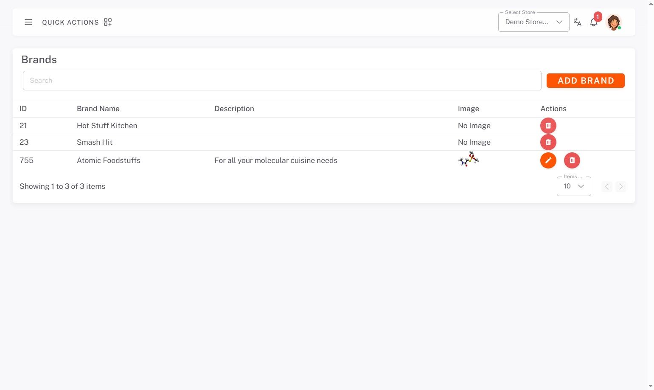Screen dimensions: 654x390
Task: Click the Brand Name column header
Action: 98,109
